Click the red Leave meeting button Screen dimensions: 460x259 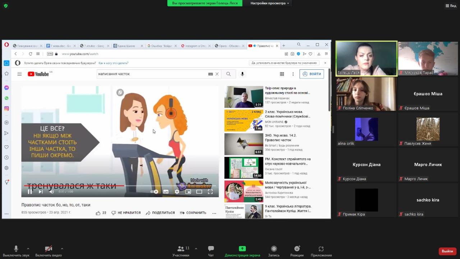(447, 251)
